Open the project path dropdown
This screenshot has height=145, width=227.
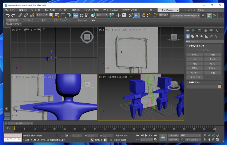click(x=185, y=15)
